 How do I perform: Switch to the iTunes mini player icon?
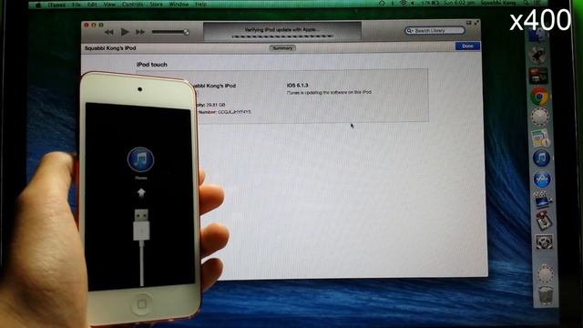coord(468,23)
